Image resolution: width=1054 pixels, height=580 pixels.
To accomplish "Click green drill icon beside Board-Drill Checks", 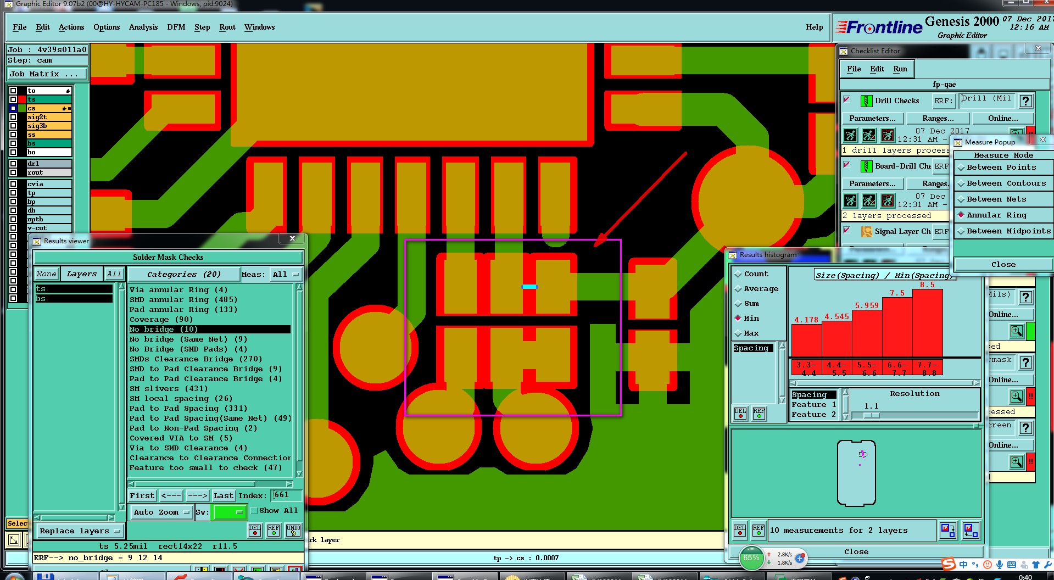I will [x=866, y=166].
